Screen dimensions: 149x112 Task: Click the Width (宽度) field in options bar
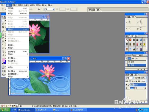pos(63,9)
